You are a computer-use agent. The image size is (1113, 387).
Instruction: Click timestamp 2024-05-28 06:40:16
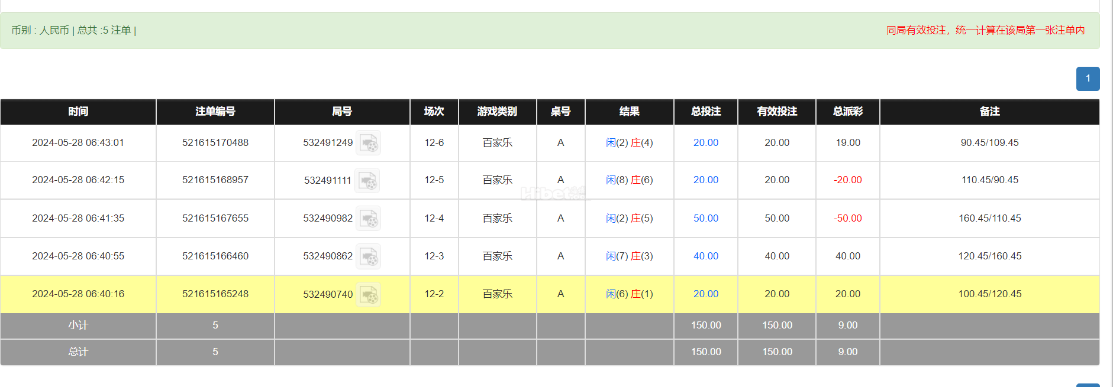click(78, 294)
